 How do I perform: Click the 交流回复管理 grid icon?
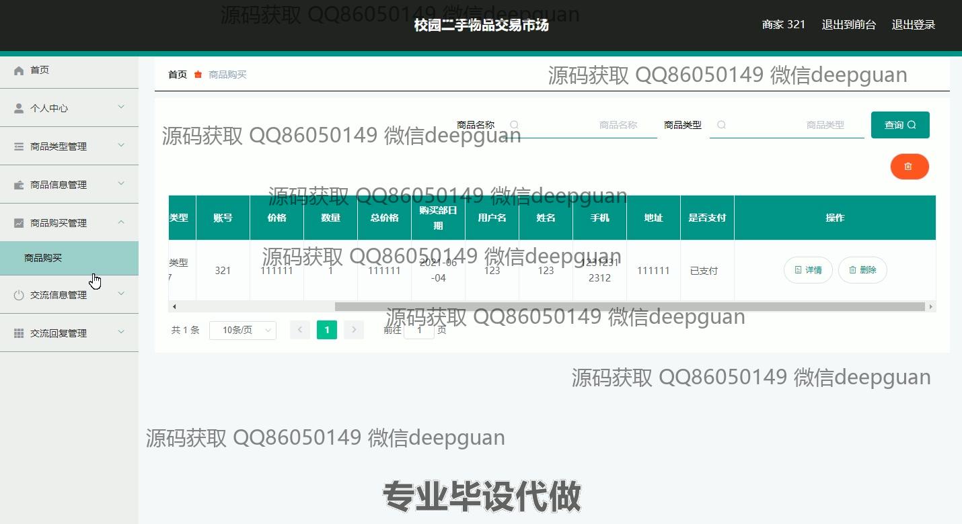click(x=19, y=333)
